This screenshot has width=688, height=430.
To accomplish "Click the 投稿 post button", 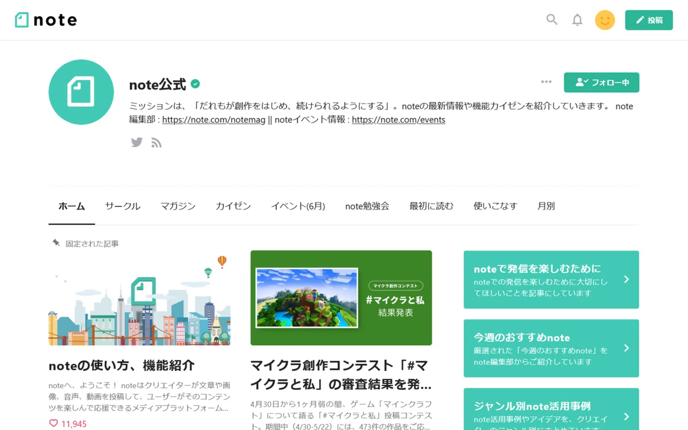I will click(649, 20).
